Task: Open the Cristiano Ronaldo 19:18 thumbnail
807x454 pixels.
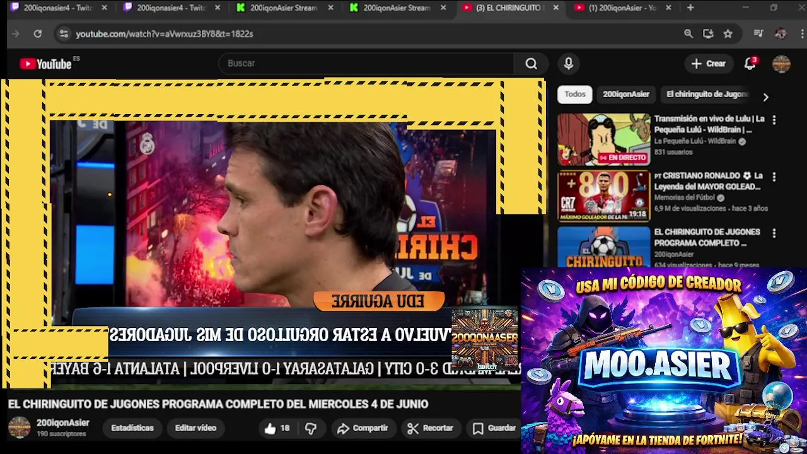Action: (x=603, y=196)
